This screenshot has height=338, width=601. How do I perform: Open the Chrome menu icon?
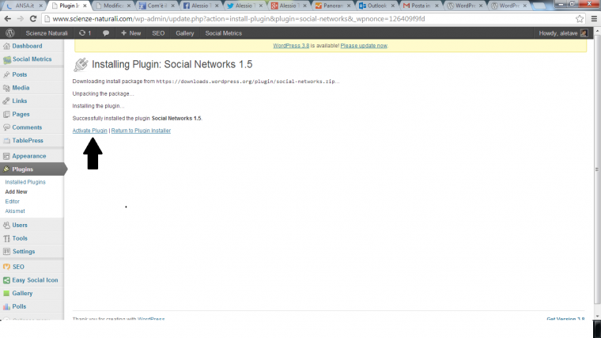(x=594, y=19)
